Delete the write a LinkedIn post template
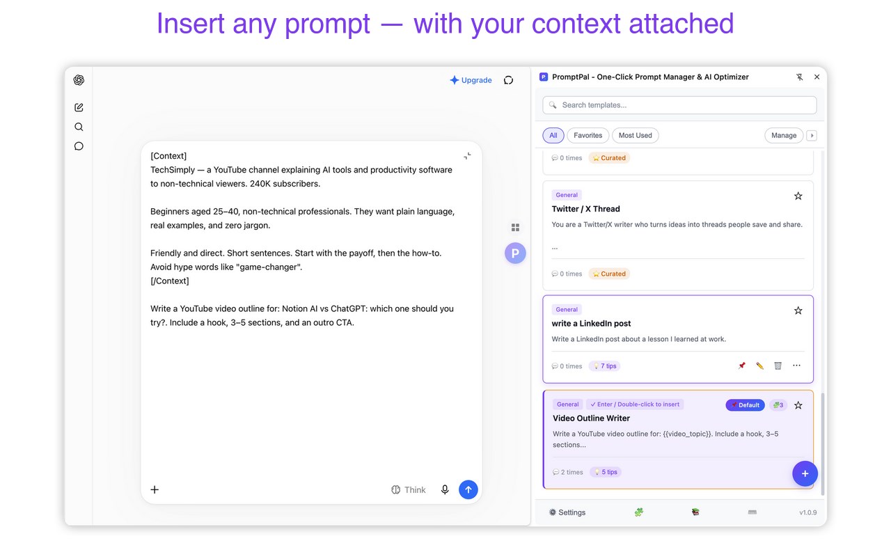 [778, 366]
